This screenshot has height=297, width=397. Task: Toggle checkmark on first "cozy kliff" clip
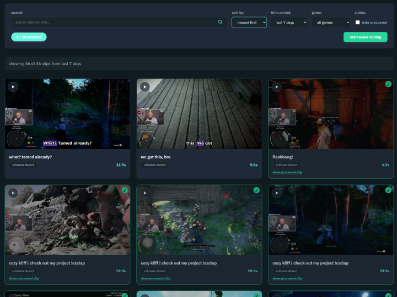(125, 190)
